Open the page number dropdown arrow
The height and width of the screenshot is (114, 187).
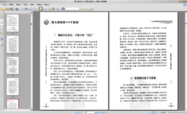click(x=95, y=112)
